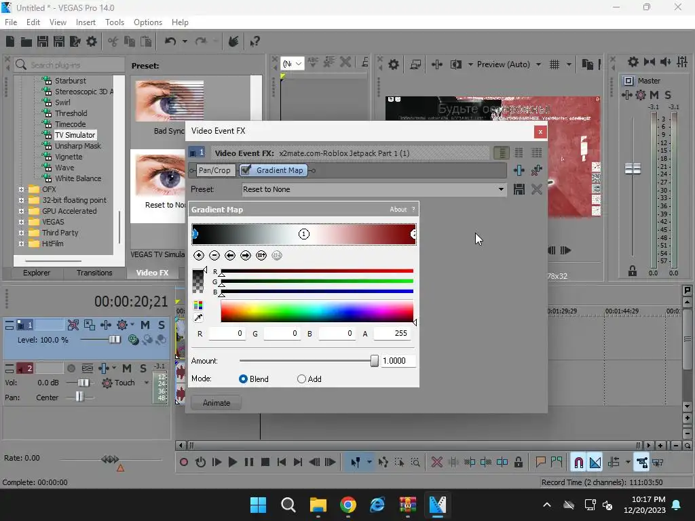Arm audio track 2 for record
The width and height of the screenshot is (695, 521).
tap(71, 368)
